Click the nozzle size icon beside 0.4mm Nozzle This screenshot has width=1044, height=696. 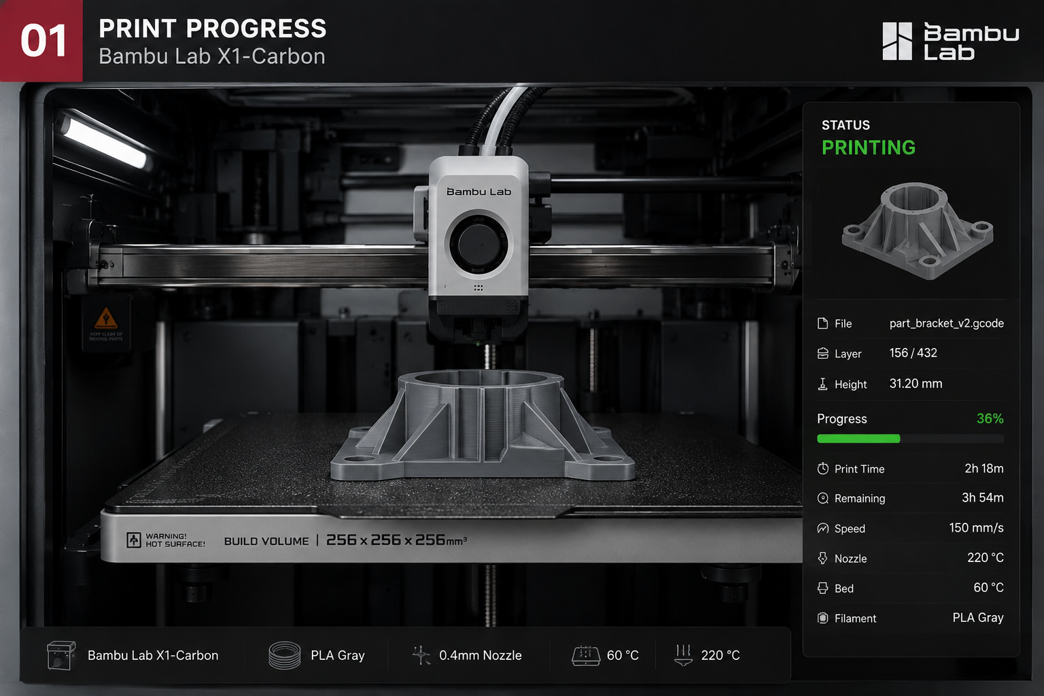click(x=421, y=655)
